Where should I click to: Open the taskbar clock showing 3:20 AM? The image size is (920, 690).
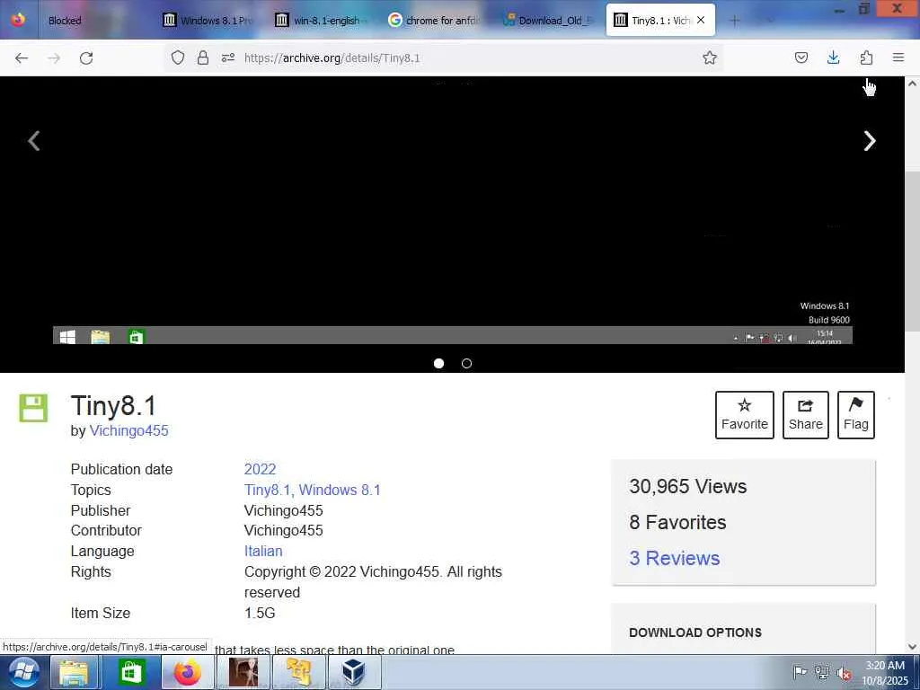point(885,673)
